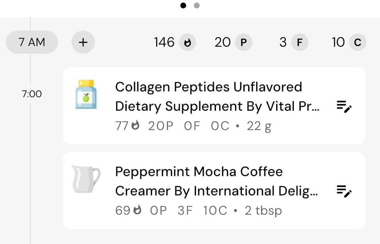Tap the fat F badge
Image resolution: width=380 pixels, height=244 pixels.
click(299, 42)
